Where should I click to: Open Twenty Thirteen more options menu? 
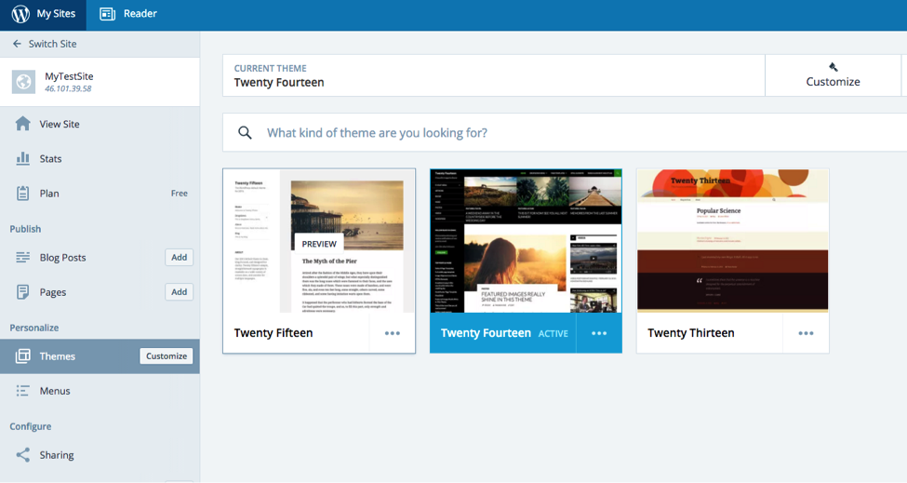(x=806, y=333)
